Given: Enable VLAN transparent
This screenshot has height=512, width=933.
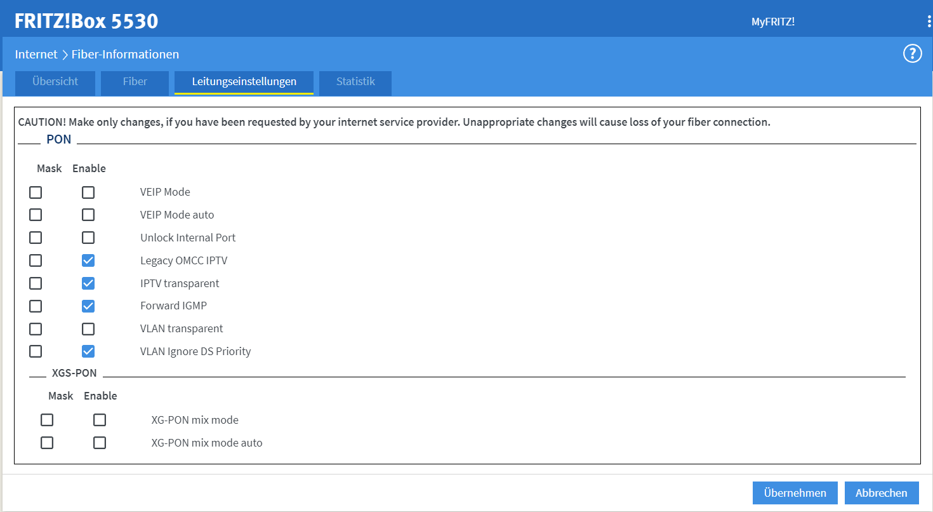Looking at the screenshot, I should click(88, 328).
